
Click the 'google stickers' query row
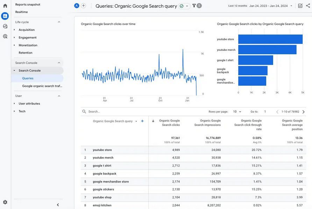193,189
